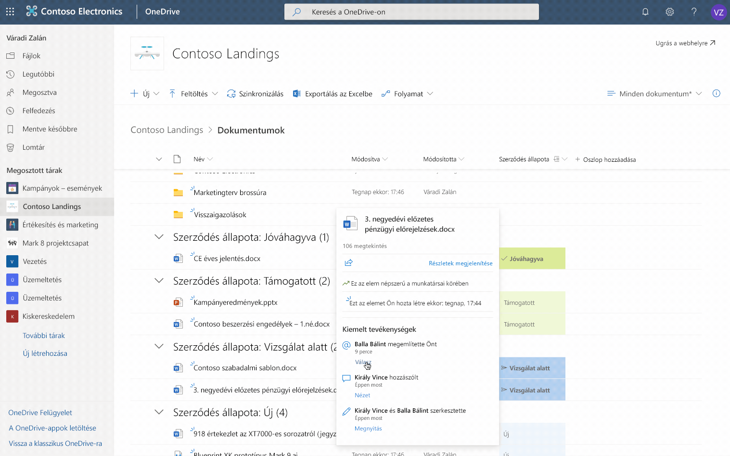The width and height of the screenshot is (730, 456).
Task: Collapse the Jóváhagyva group
Action: [159, 237]
